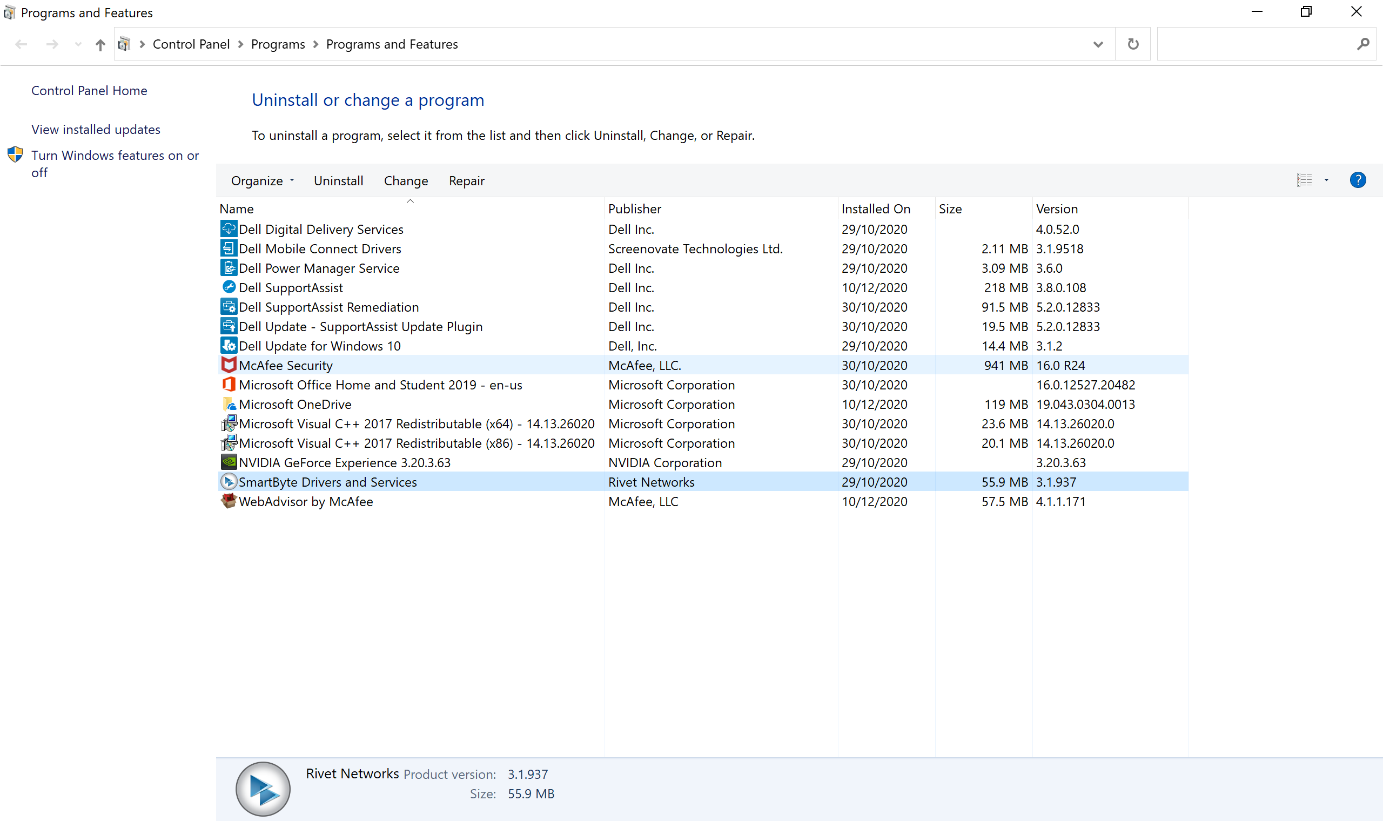The image size is (1383, 821).
Task: Click the Dell SupportAssist Remediation icon
Action: coord(229,306)
